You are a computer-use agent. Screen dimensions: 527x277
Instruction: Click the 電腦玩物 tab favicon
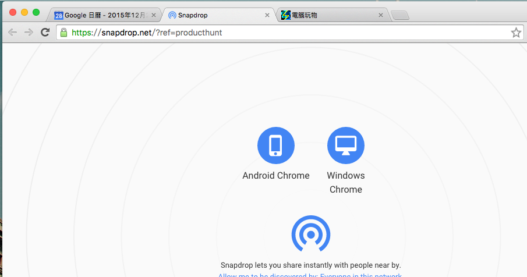[286, 15]
